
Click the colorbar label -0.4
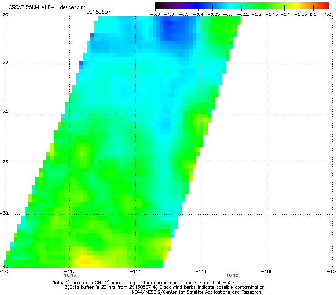pos(198,15)
